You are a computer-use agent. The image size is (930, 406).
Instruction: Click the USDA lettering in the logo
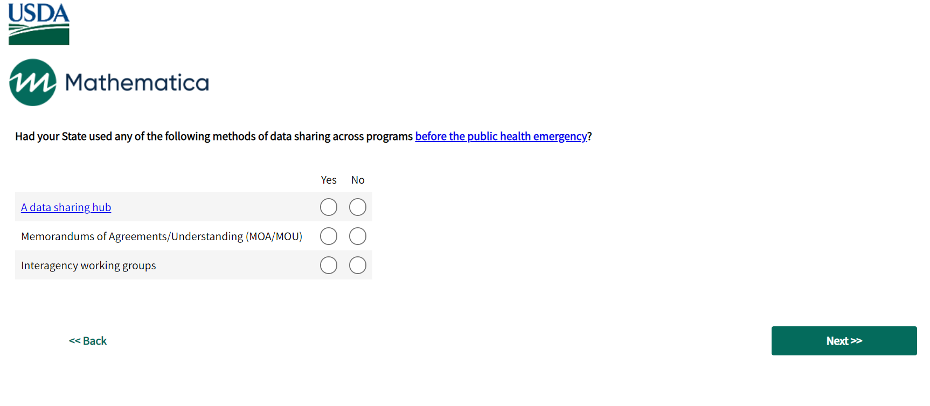point(38,13)
